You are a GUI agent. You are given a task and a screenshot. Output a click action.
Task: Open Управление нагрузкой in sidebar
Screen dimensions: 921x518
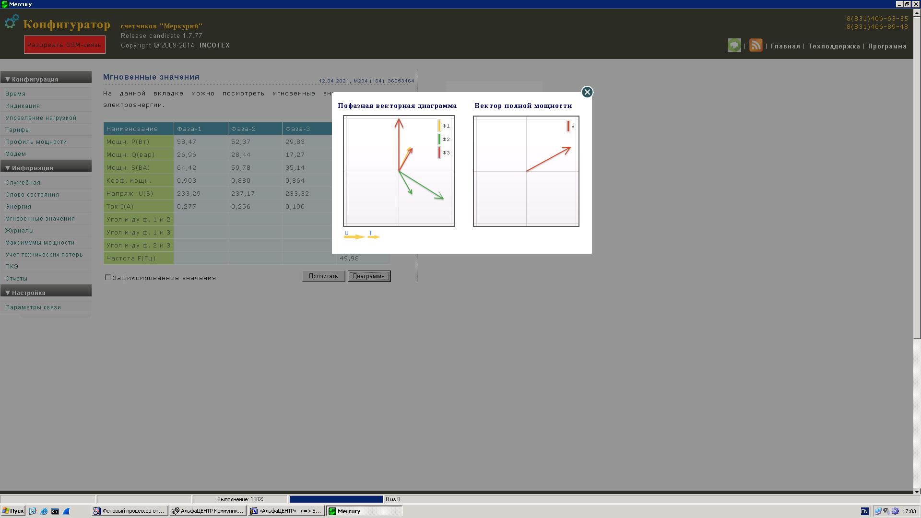coord(41,118)
